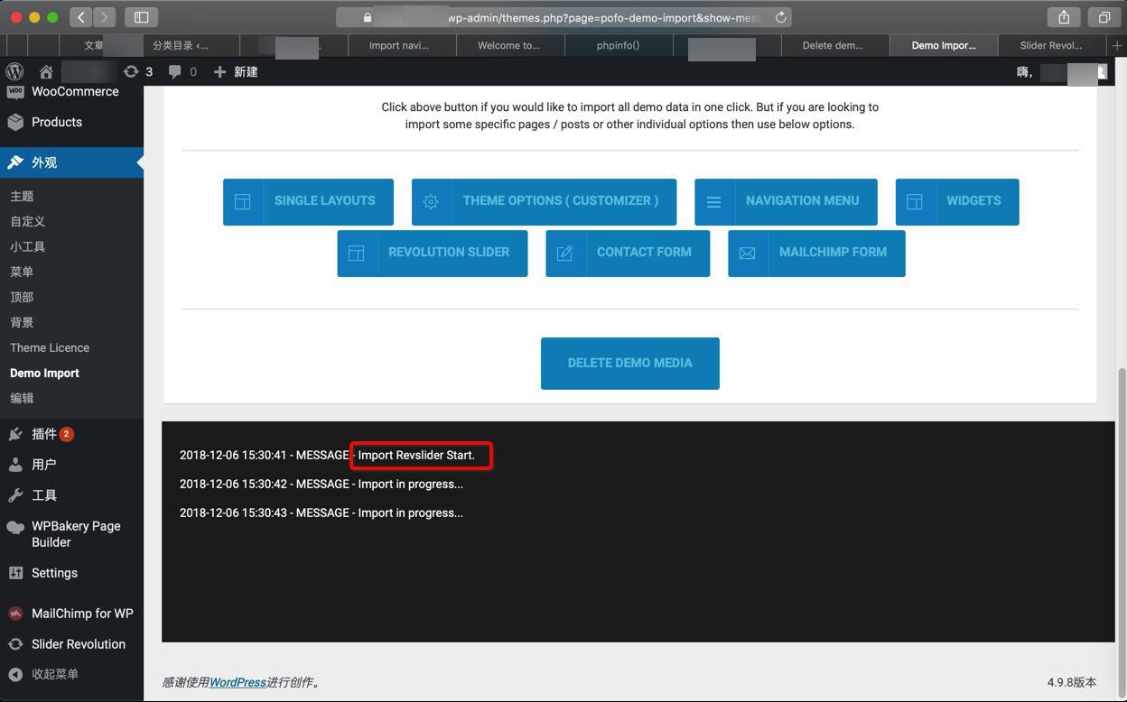Select the 菜单 submenu item

tap(22, 272)
